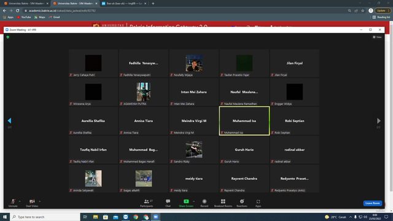Screen dimensions: 393x221
Task: Click Chrome share page icon
Action: point(356,11)
